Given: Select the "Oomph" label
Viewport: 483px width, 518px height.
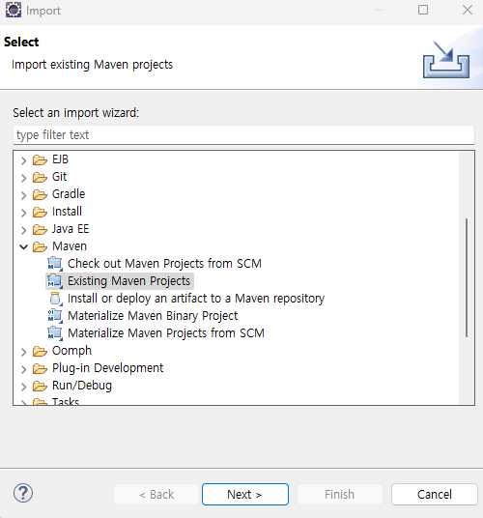Looking at the screenshot, I should [71, 351].
